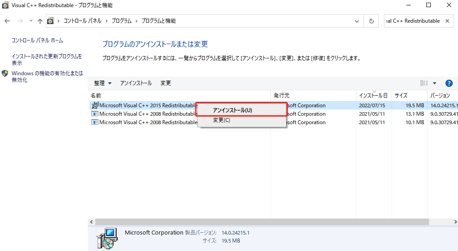Screen dimensions: 458x251
Task: Open コントロール パネル breadcrumb
Action: coord(83,21)
